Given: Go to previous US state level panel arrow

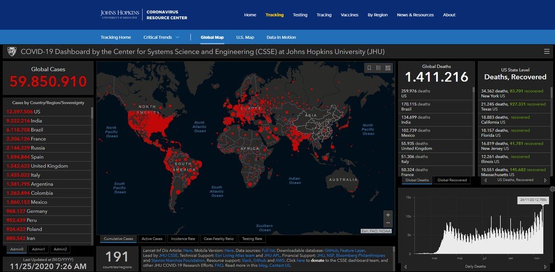Looking at the screenshot, I should (x=485, y=180).
